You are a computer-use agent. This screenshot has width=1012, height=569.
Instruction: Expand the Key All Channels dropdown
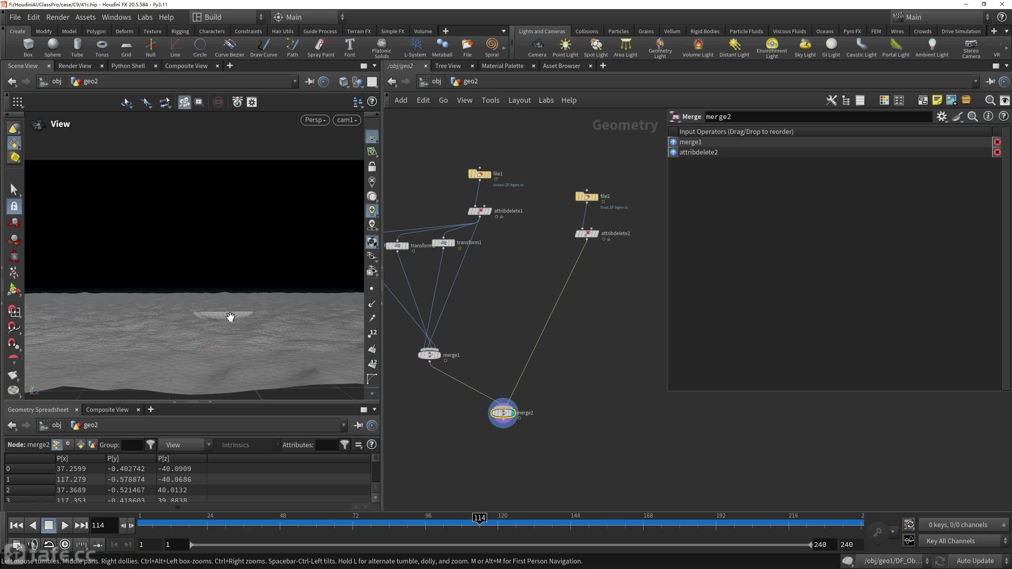click(x=961, y=541)
